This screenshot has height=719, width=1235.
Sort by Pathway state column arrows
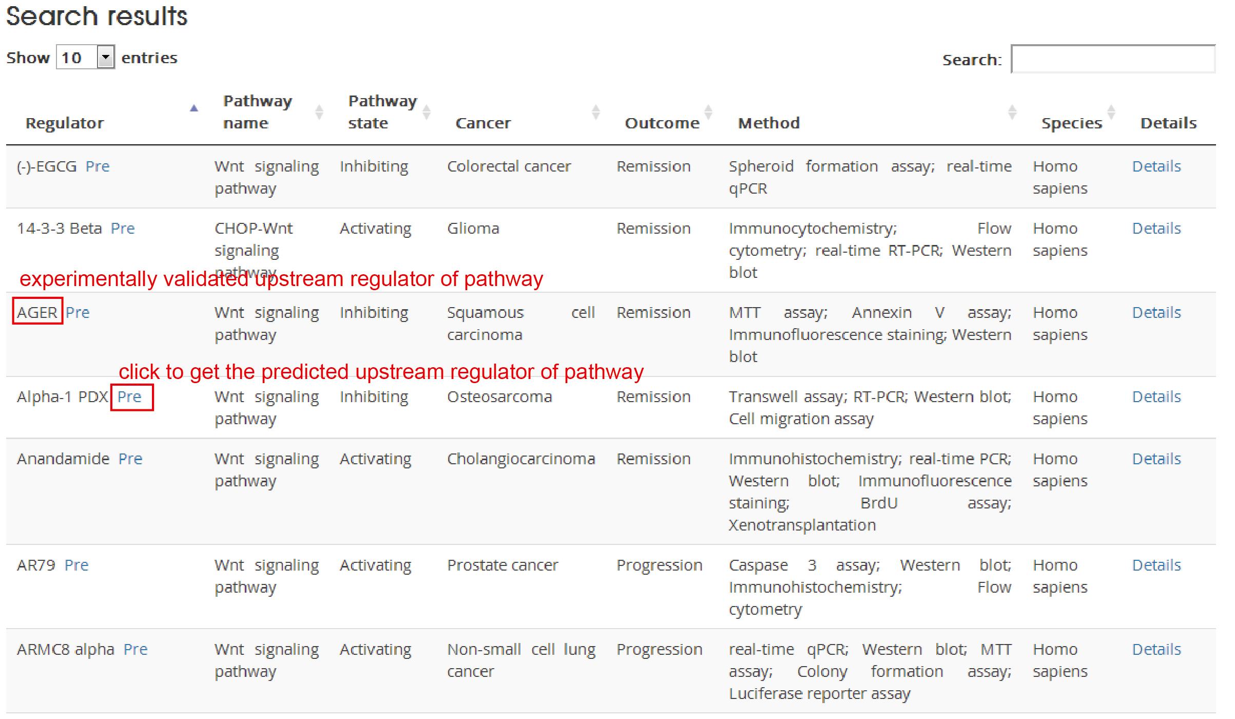point(426,112)
